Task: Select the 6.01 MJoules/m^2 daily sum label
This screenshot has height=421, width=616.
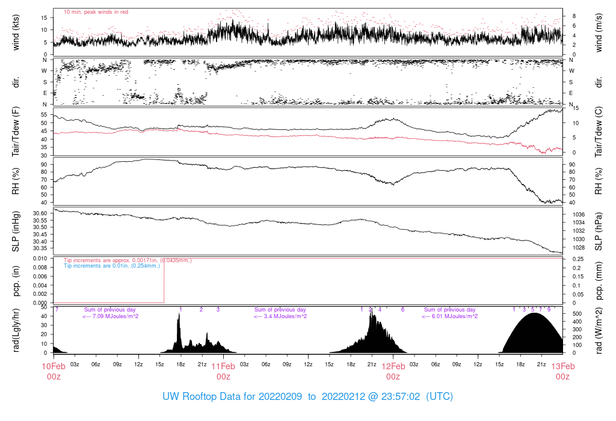Action: click(x=450, y=316)
